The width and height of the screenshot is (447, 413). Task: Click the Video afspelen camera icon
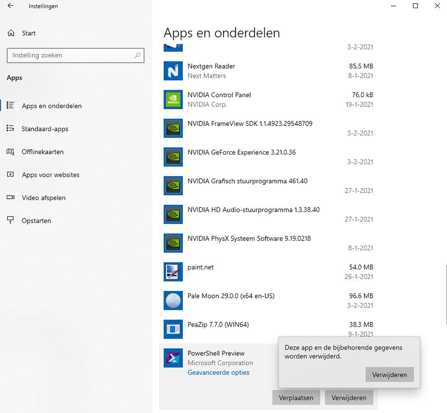pyautogui.click(x=10, y=198)
